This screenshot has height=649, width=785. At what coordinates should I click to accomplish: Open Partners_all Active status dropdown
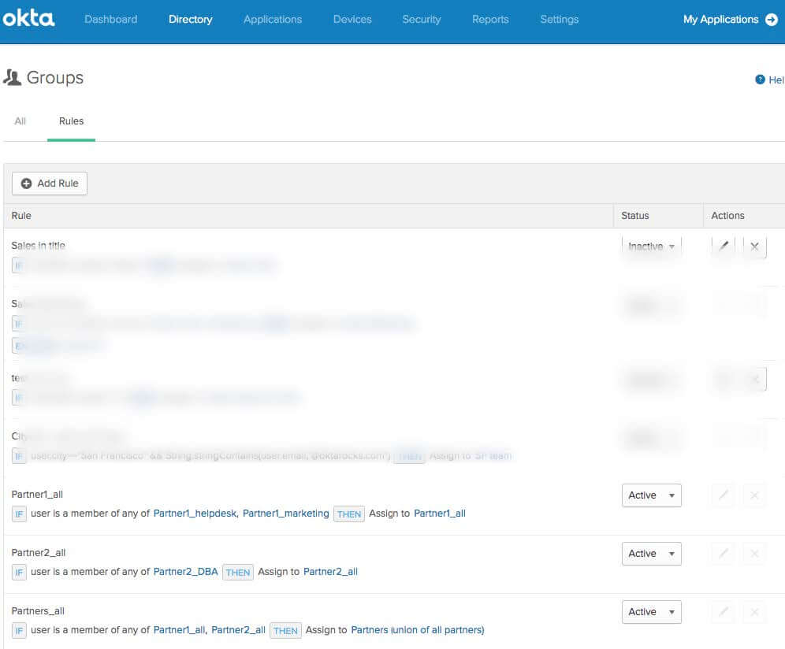pos(651,612)
